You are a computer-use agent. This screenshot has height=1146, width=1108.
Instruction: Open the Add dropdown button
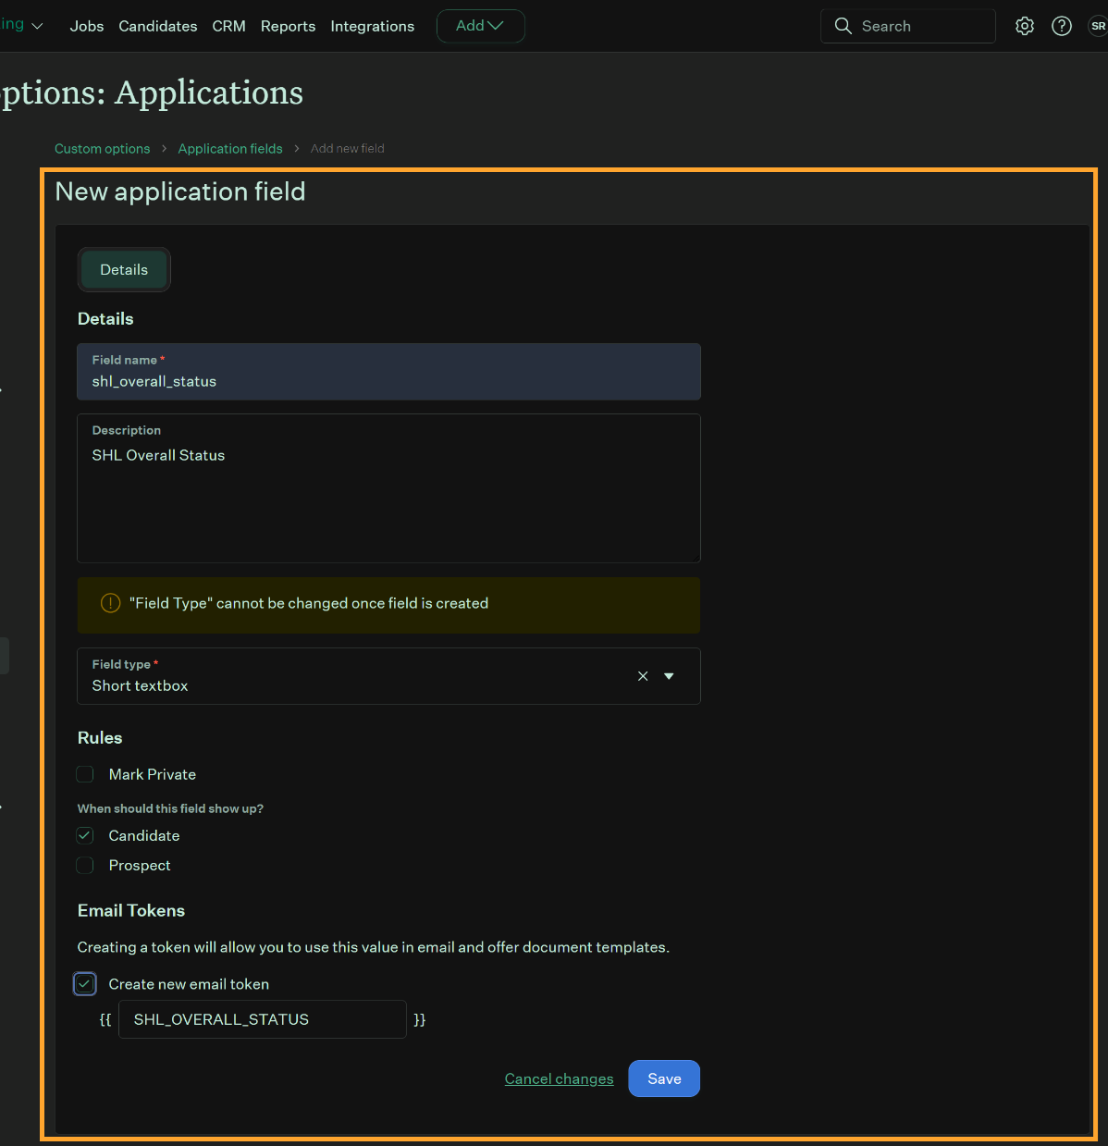pos(480,26)
